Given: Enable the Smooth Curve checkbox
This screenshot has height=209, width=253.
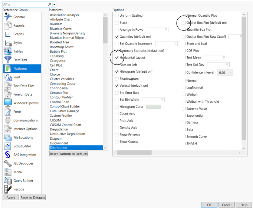Looking at the screenshot, I should 184,137.
